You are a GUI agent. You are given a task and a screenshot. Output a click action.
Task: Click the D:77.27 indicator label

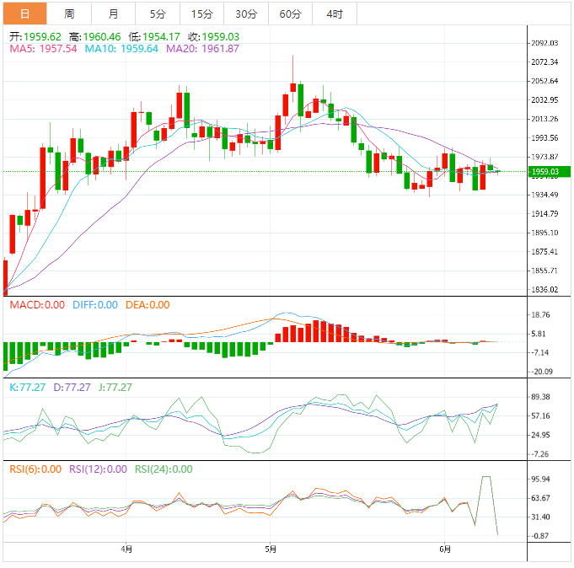coord(72,388)
